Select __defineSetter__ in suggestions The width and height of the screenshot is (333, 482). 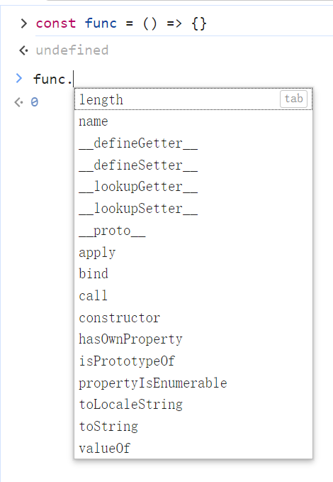[193, 165]
